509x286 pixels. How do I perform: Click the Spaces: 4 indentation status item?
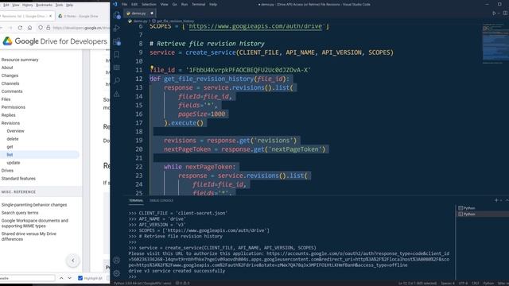tap(448, 283)
